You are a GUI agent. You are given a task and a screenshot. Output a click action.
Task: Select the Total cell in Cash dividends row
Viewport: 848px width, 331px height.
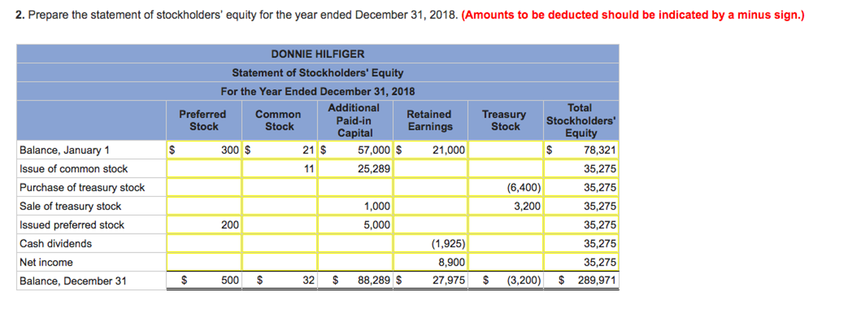tap(581, 243)
